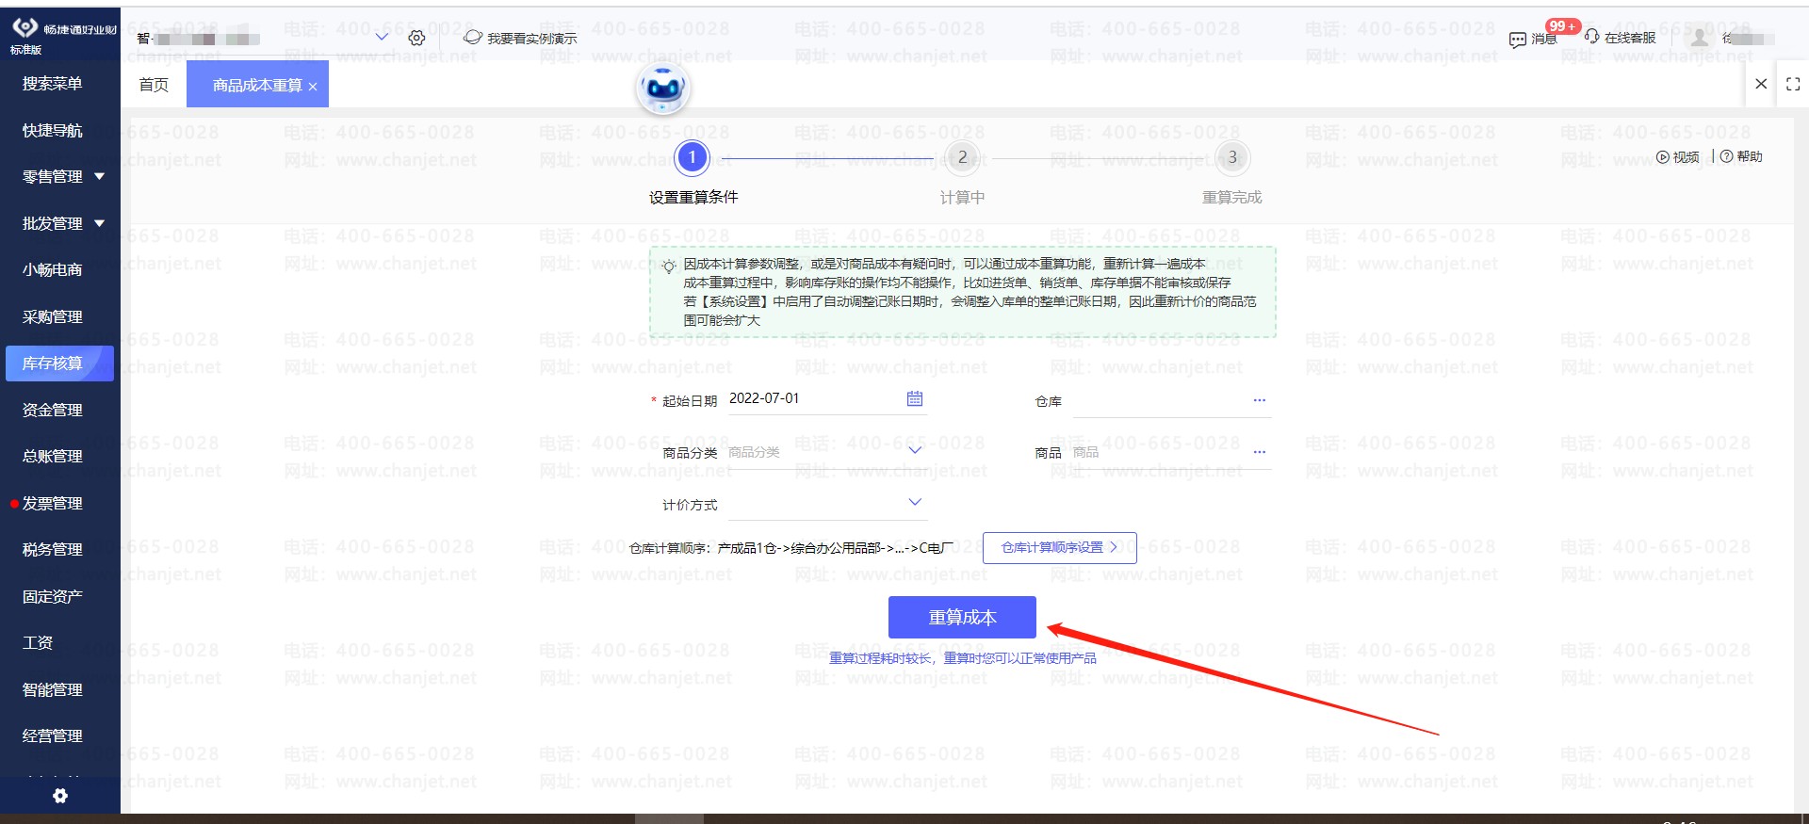
Task: Click the 商品 input field
Action: point(1172,453)
